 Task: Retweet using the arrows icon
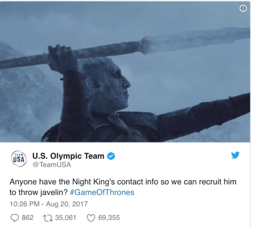(47, 218)
